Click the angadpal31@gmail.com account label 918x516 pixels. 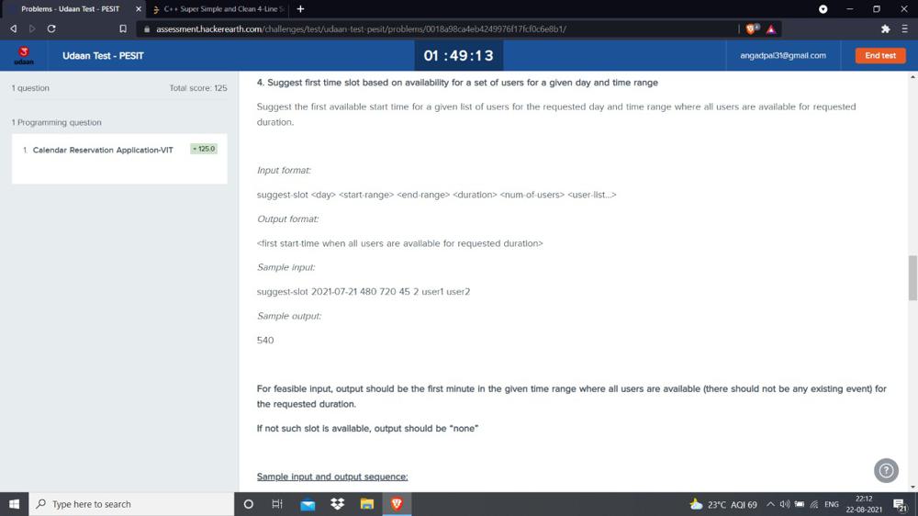[783, 56]
